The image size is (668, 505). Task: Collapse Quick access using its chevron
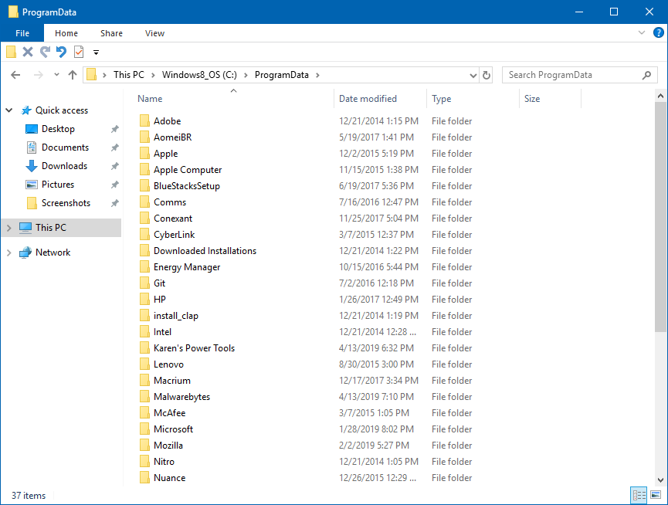pos(8,110)
